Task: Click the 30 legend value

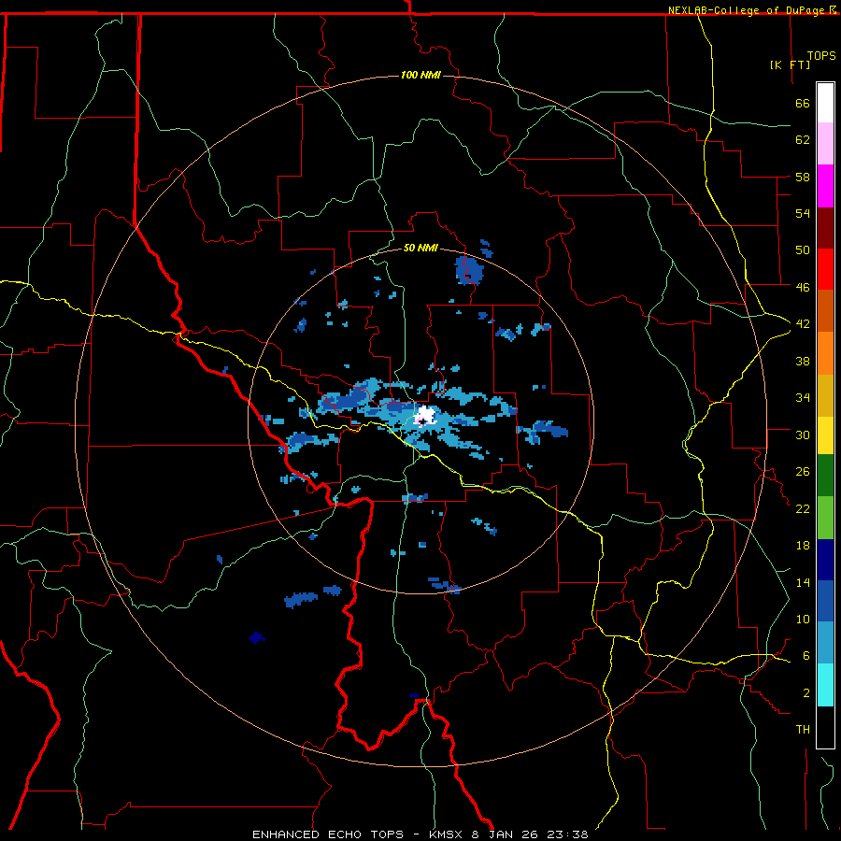Action: (803, 435)
